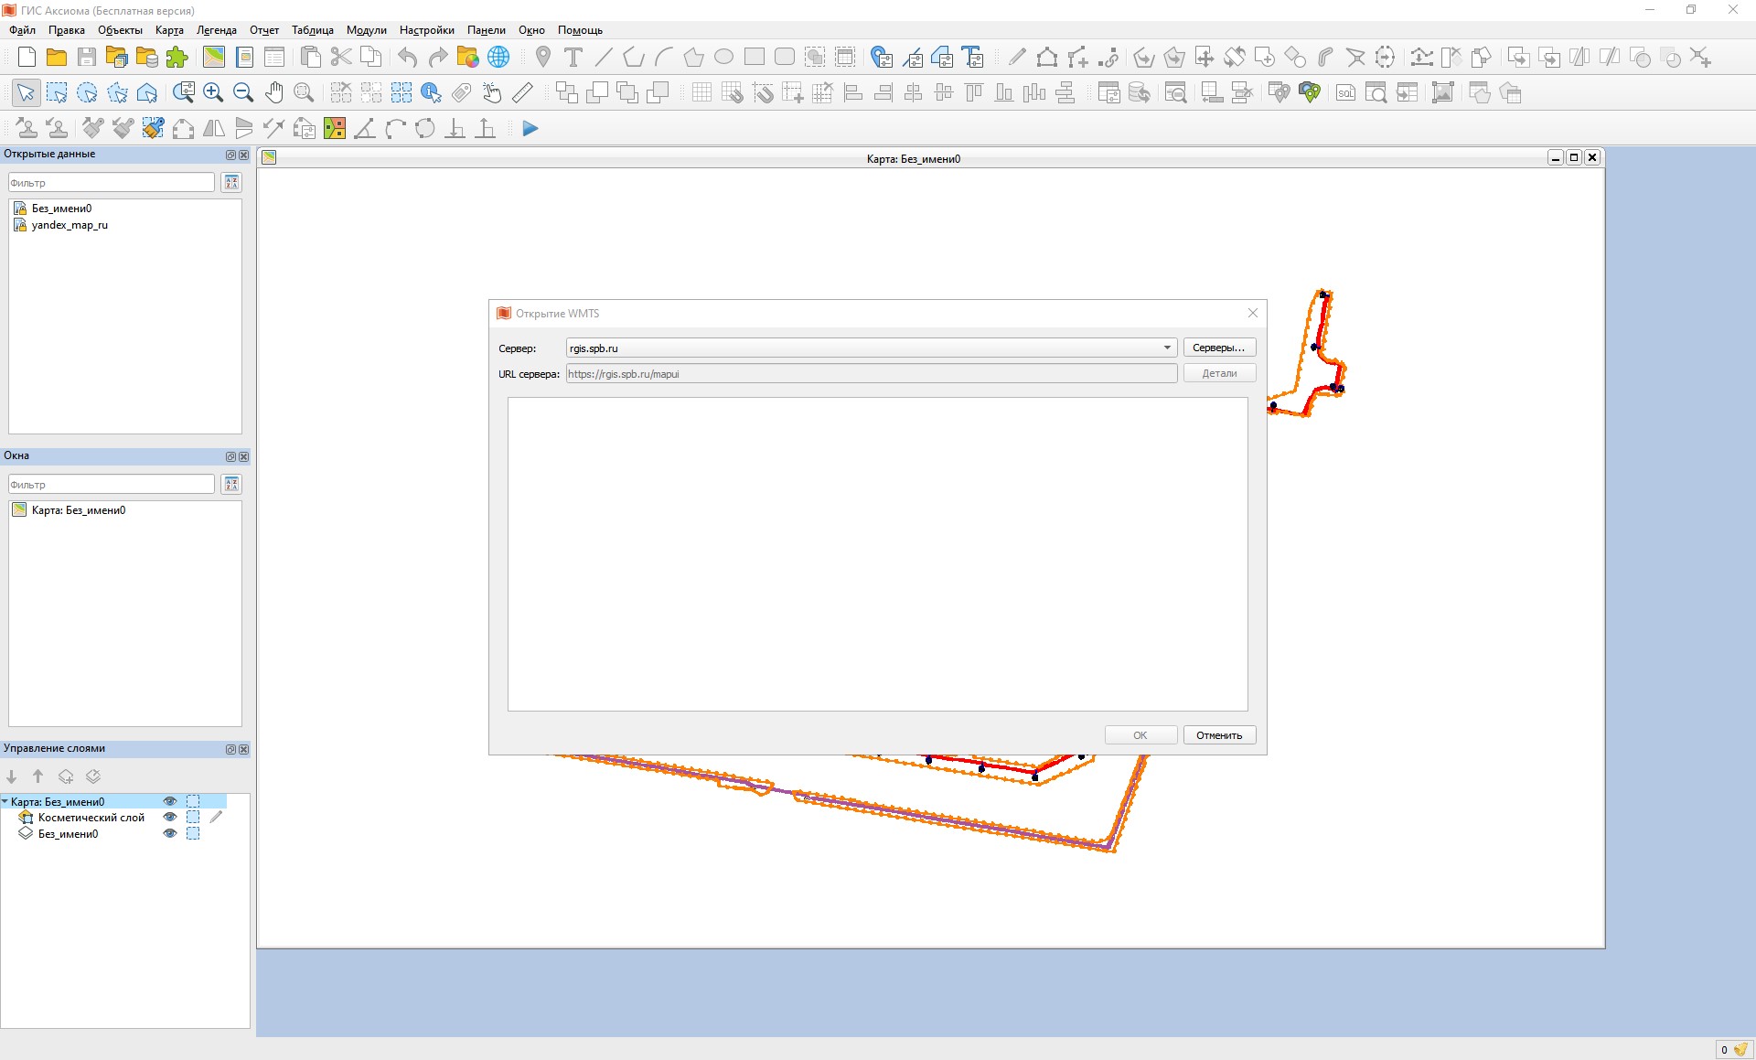Collapse the Карта: Без_имени0 tree node
This screenshot has width=1756, height=1060.
[5, 802]
